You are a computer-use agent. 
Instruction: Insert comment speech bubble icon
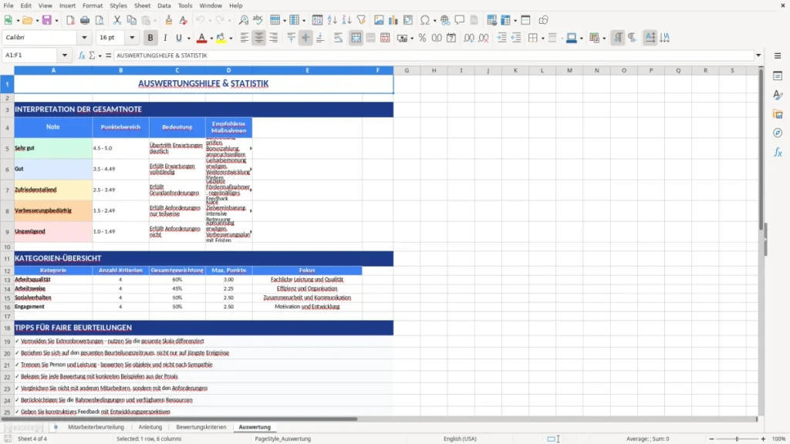click(x=460, y=20)
